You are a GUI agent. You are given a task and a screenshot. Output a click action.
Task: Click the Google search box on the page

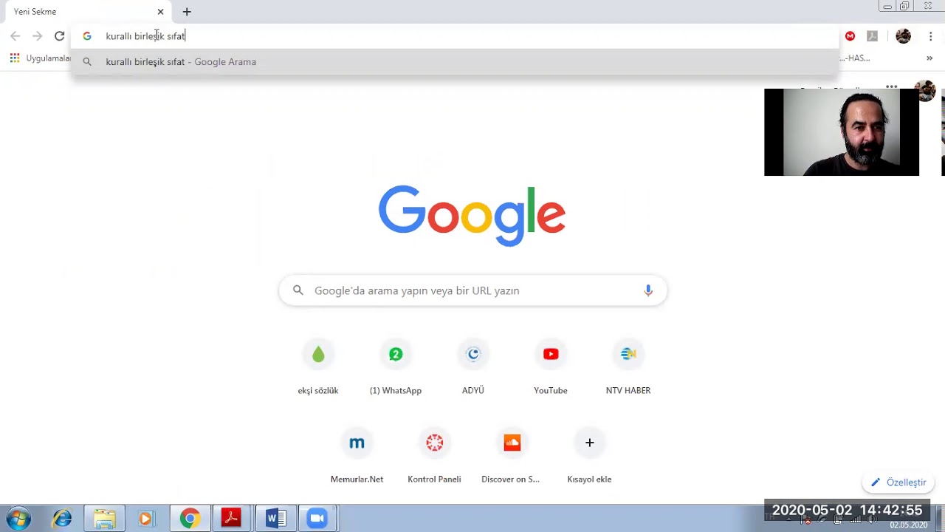coord(472,290)
